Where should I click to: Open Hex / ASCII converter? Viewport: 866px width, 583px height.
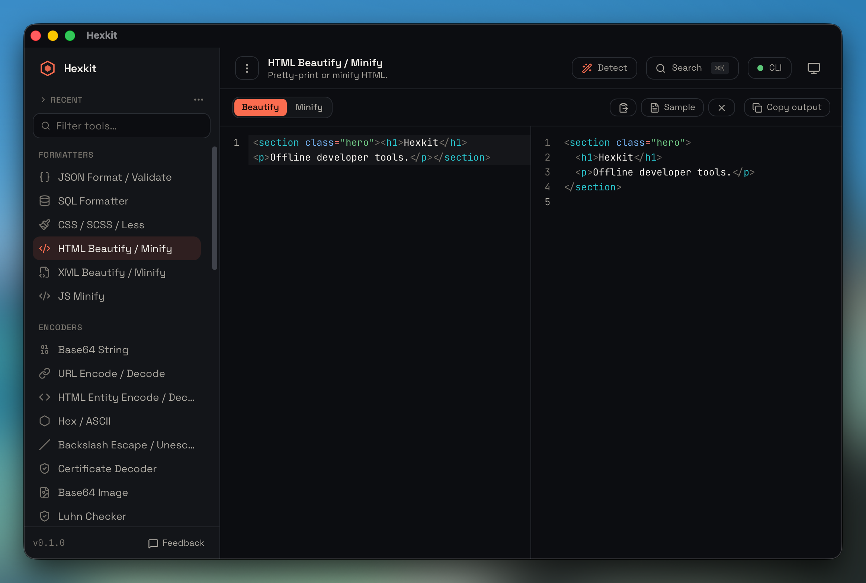click(x=117, y=421)
